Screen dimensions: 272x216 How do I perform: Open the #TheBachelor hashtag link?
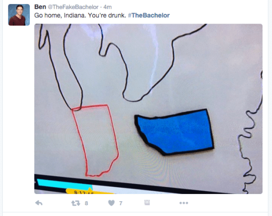click(149, 15)
